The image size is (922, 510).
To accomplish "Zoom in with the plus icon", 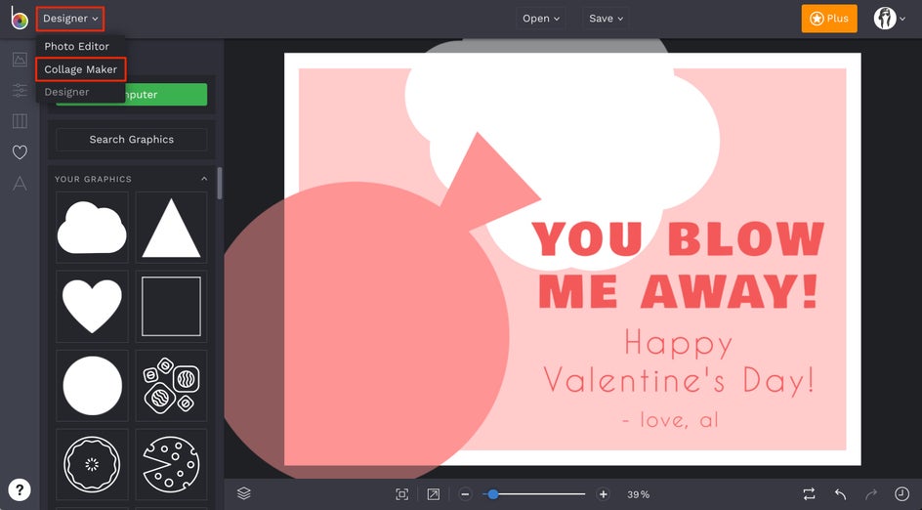I will pyautogui.click(x=603, y=494).
